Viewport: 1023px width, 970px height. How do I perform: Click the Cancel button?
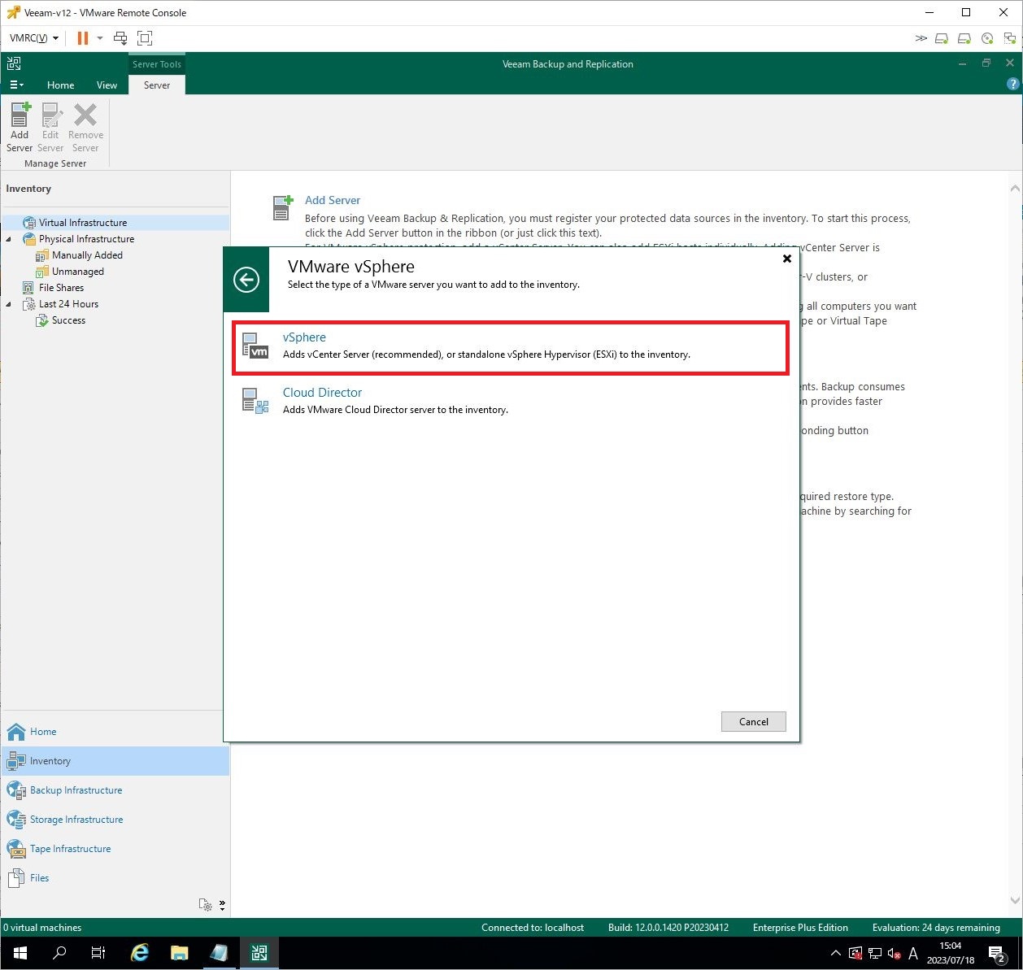(x=753, y=721)
